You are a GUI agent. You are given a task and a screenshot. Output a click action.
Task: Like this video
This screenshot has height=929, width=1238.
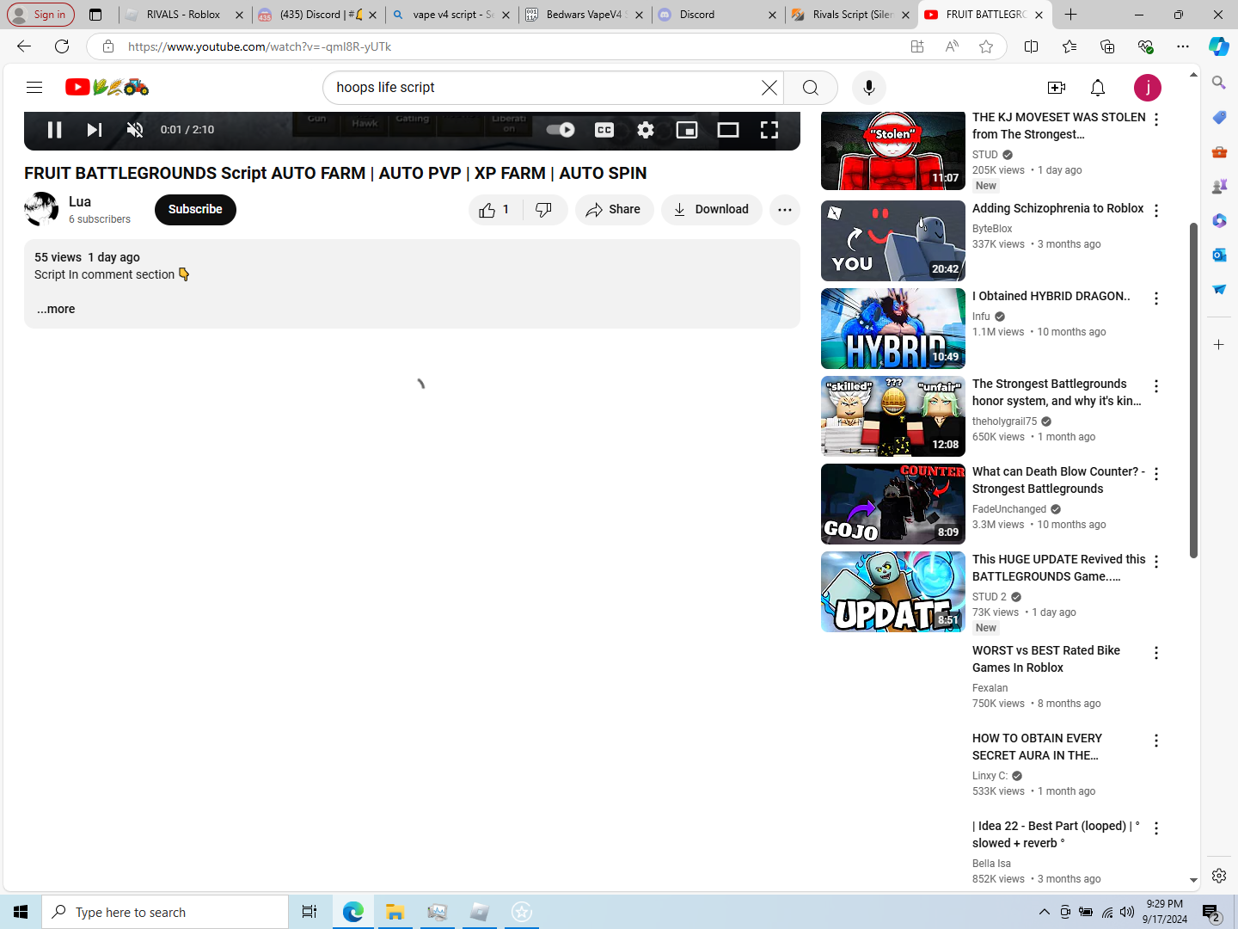pos(494,210)
